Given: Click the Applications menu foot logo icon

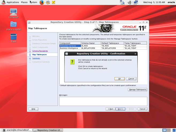Looking at the screenshot, I should pyautogui.click(x=3, y=2).
